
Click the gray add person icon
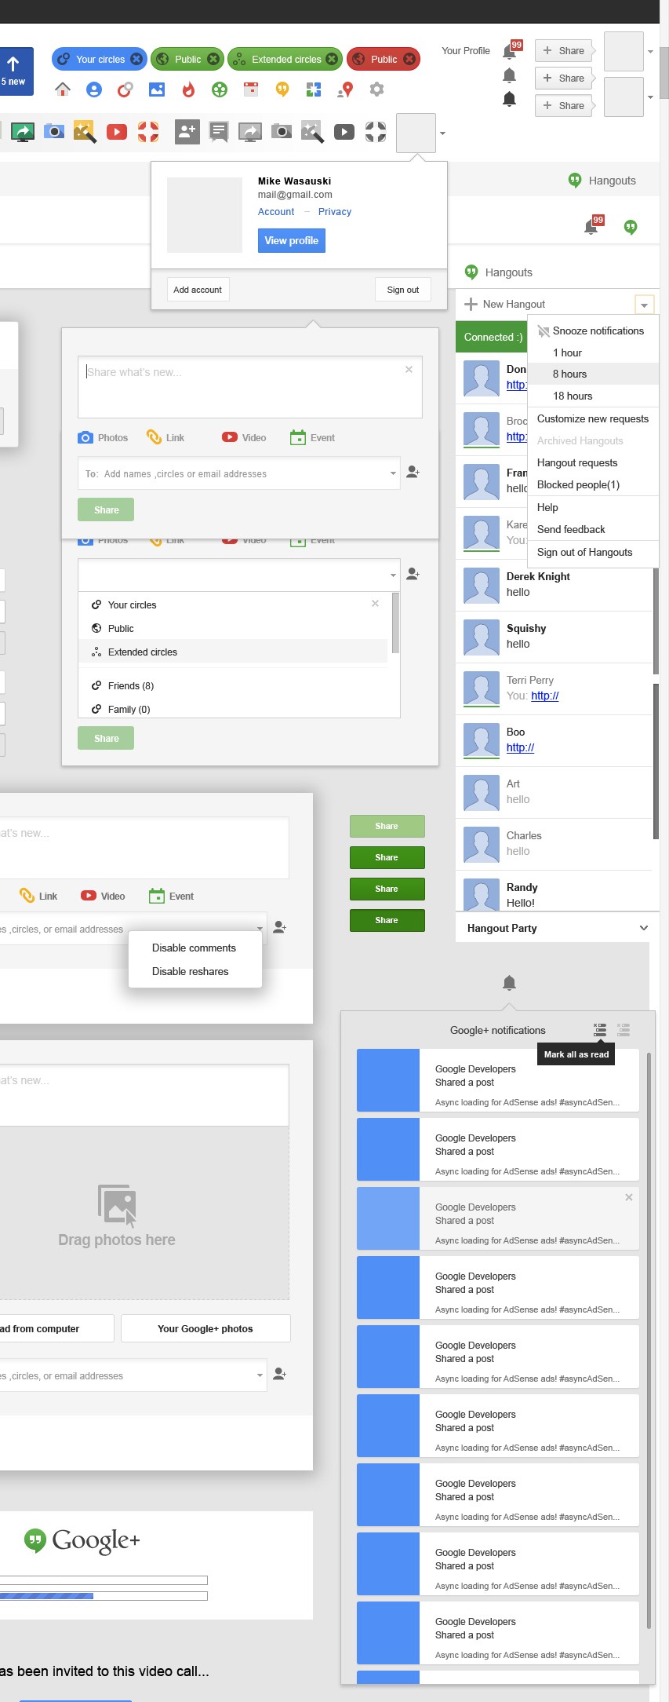click(x=187, y=132)
